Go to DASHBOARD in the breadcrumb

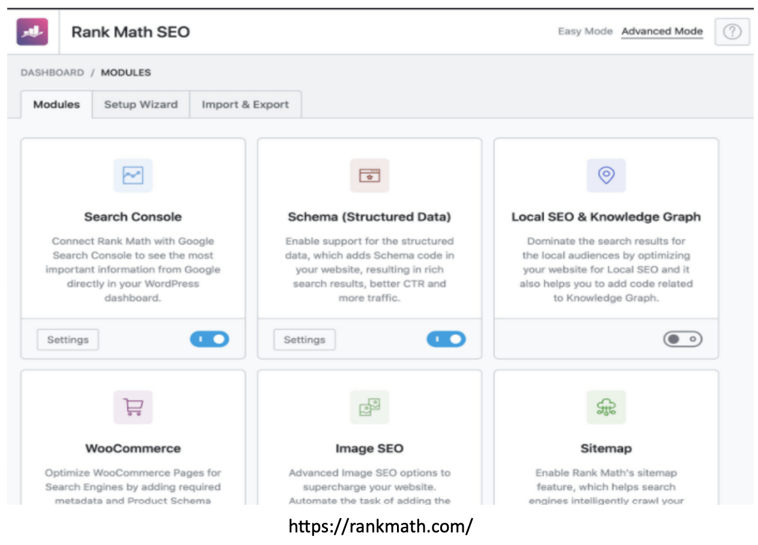pos(52,73)
